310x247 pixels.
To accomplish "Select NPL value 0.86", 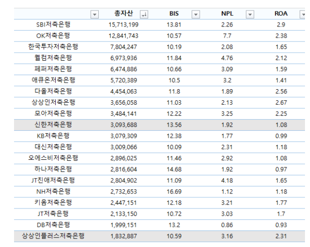I will [x=227, y=225].
